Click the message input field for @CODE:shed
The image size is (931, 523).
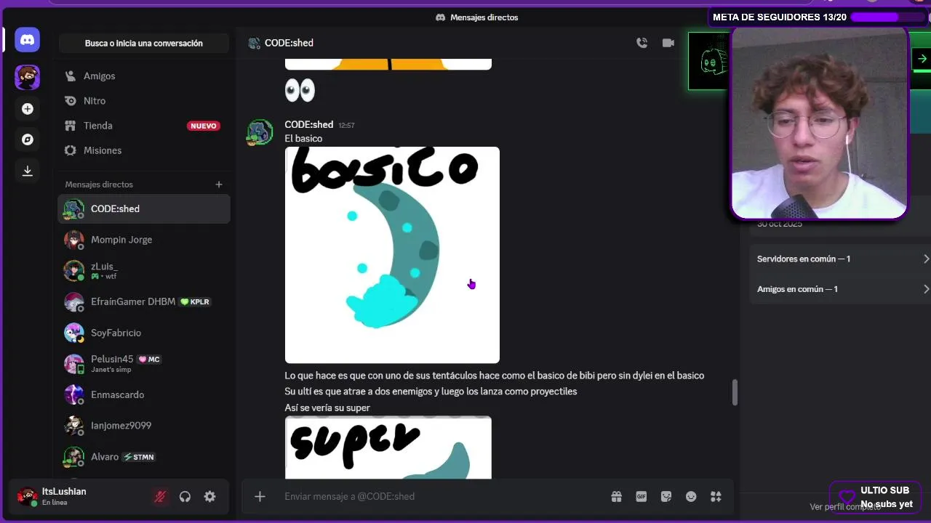tap(436, 497)
